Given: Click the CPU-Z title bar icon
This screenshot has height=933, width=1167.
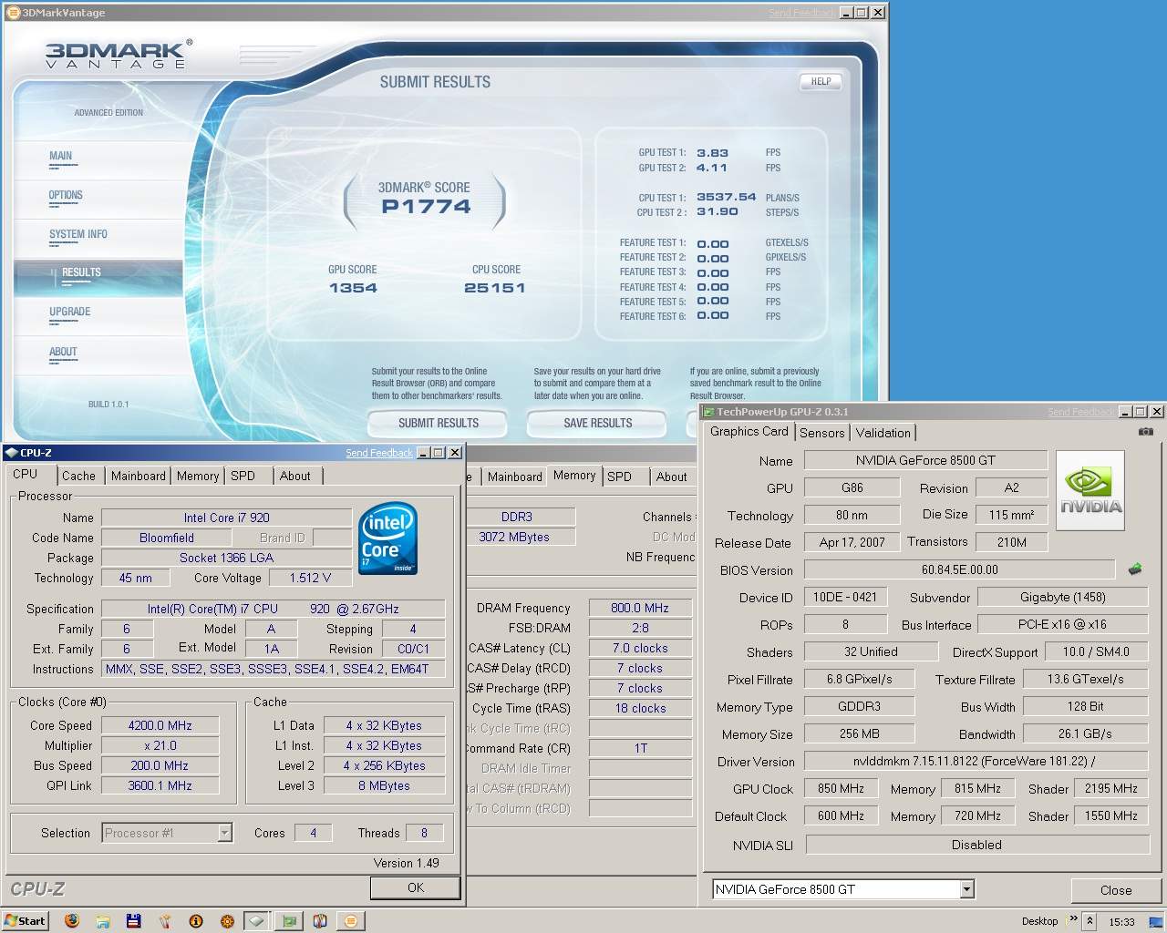Looking at the screenshot, I should (x=11, y=453).
